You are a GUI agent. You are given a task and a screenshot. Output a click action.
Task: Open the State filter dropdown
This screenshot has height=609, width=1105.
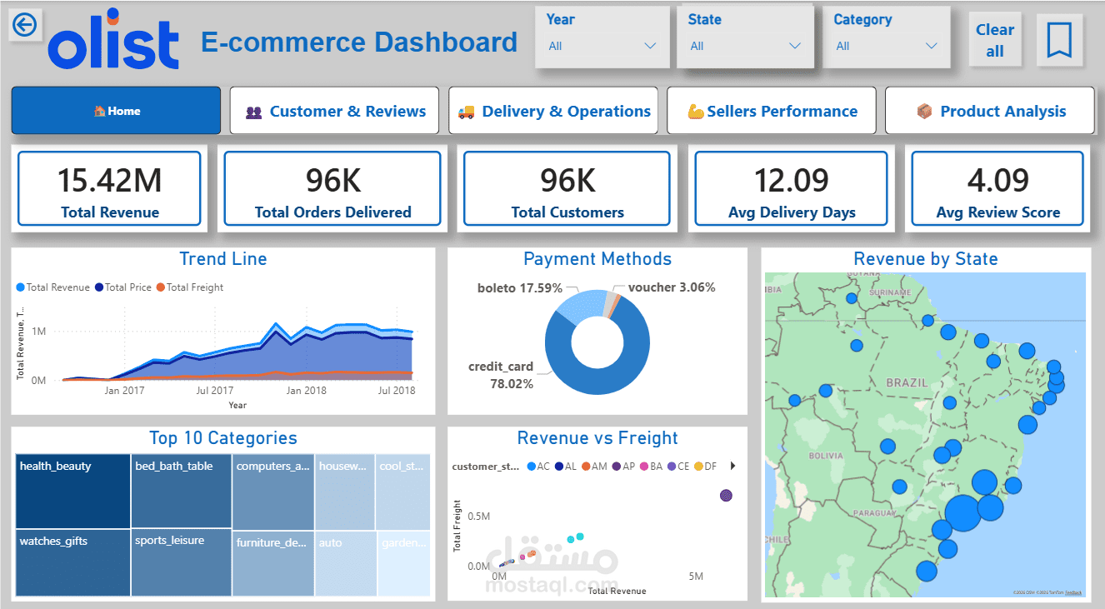click(x=746, y=47)
